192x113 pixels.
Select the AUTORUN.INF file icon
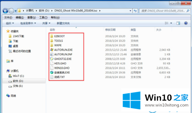(x=52, y=54)
